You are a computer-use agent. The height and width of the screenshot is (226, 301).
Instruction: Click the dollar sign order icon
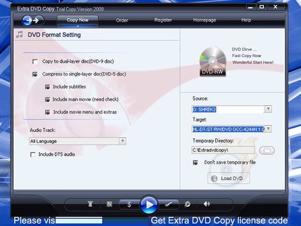point(129,204)
